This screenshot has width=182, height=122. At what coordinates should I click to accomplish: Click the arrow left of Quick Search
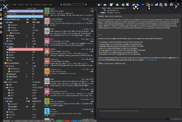click(x=61, y=5)
